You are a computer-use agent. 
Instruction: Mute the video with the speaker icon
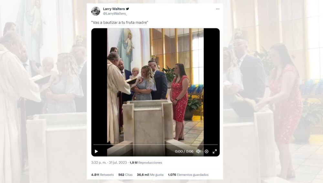(198, 151)
